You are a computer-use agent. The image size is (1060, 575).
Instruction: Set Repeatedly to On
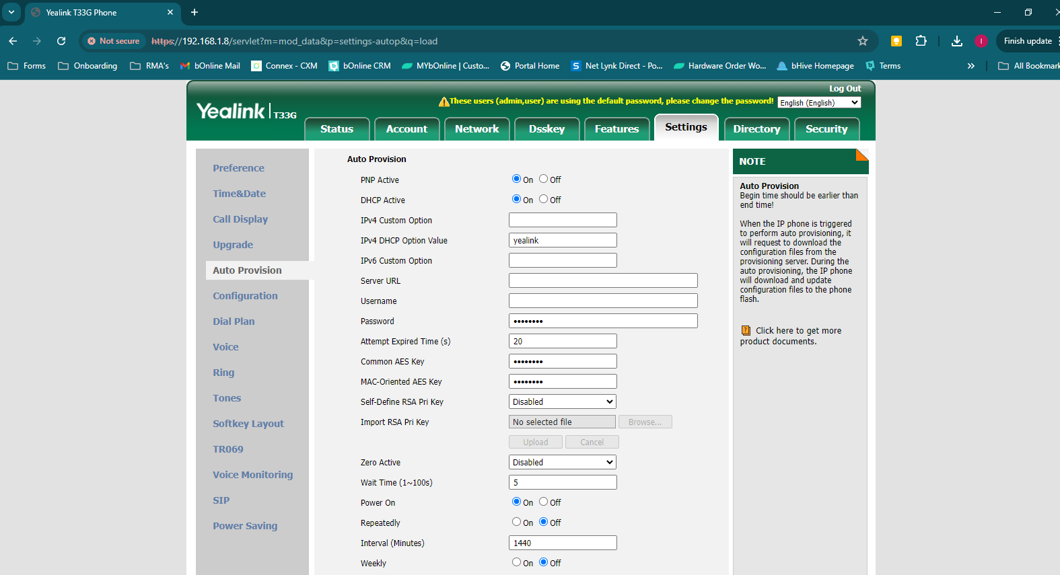click(x=516, y=522)
